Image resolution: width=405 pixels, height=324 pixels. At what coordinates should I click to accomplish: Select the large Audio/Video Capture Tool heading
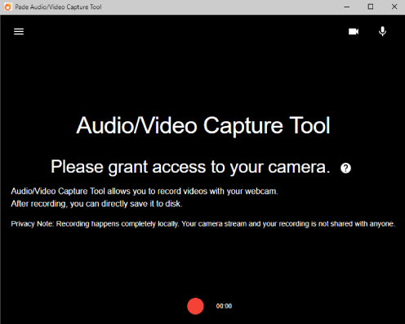[203, 126]
